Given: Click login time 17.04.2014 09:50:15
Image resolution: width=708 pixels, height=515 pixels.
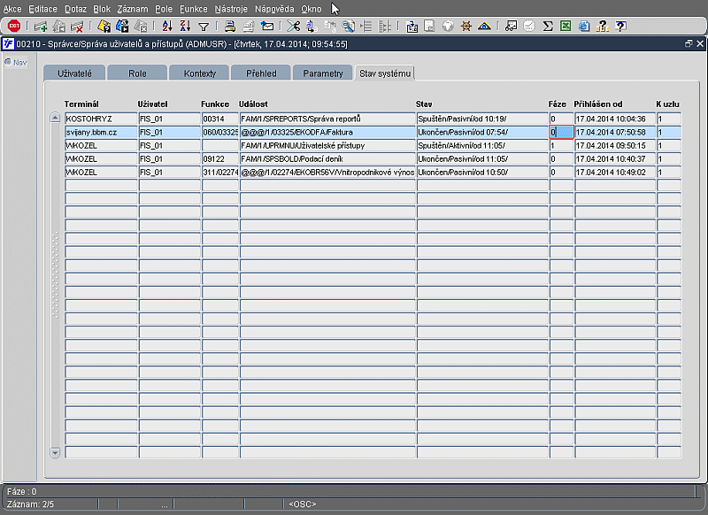Looking at the screenshot, I should tap(614, 145).
